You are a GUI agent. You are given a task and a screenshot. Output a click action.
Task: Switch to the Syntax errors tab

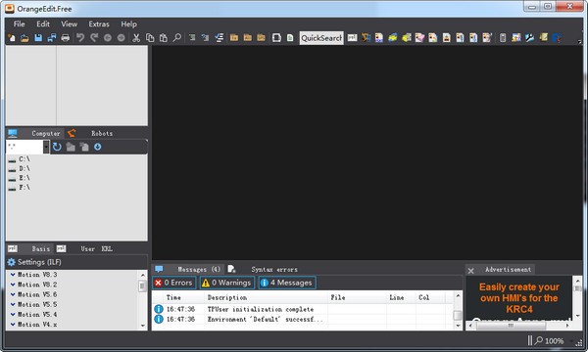[274, 269]
